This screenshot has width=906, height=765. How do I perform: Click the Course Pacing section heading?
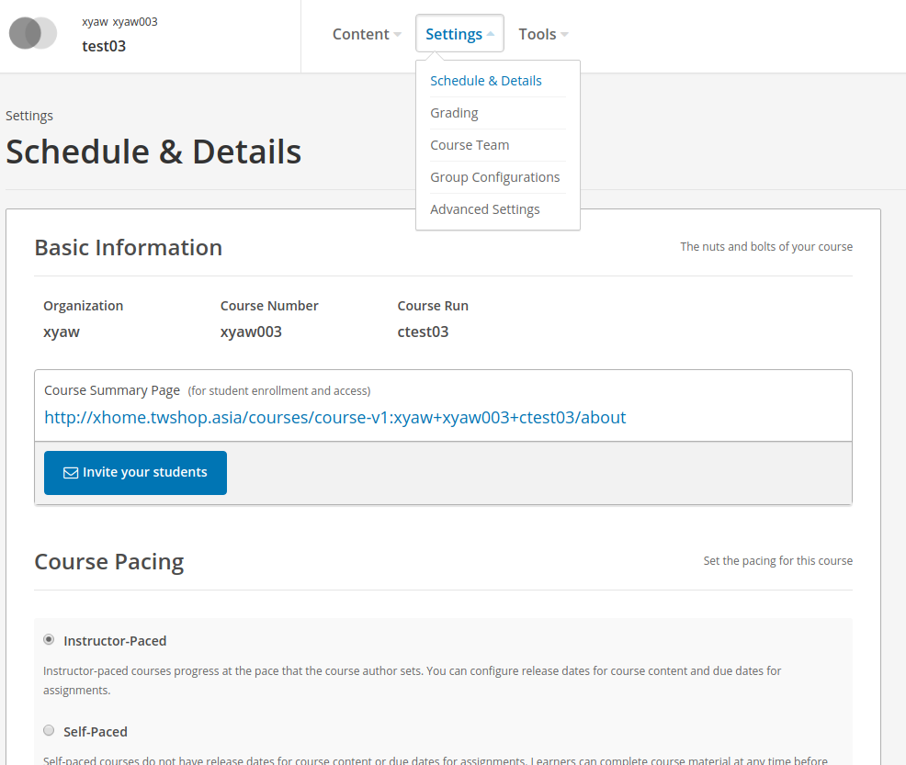click(109, 562)
